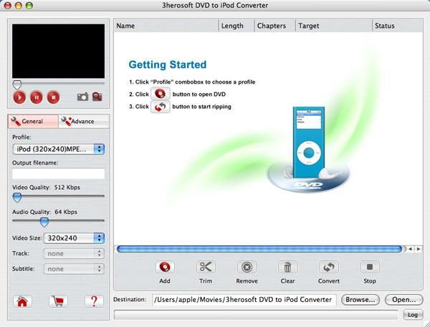Open the Profile combobox
Viewport: 430px width, 327px height.
click(x=59, y=150)
